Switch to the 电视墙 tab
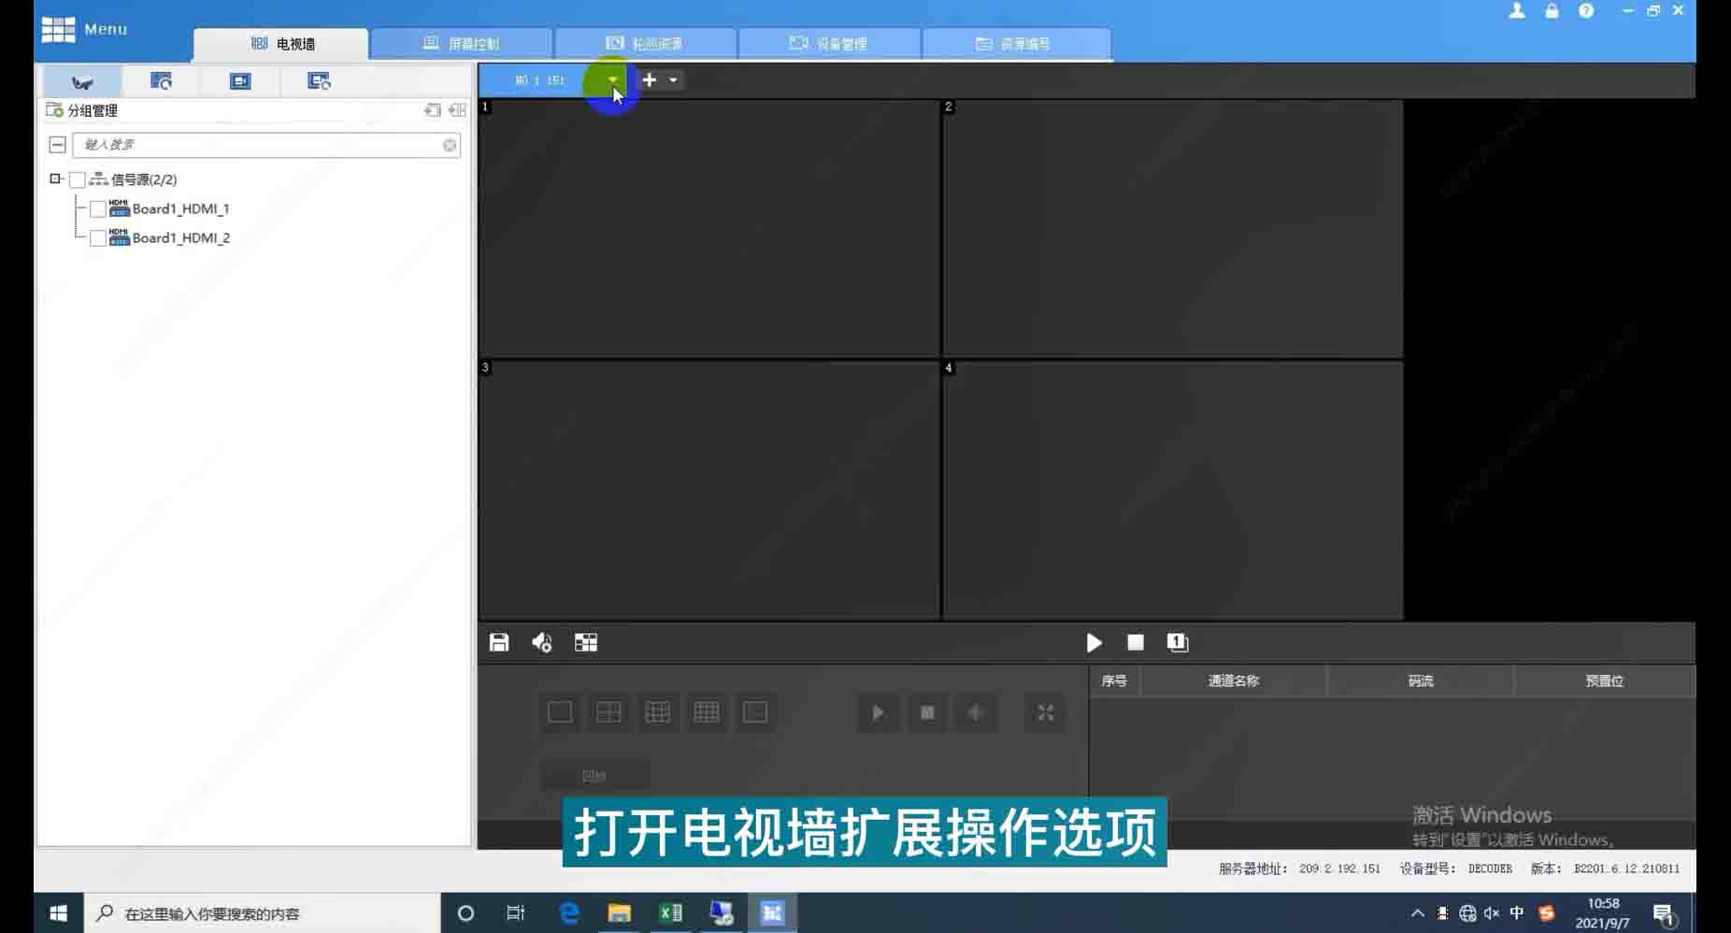Image resolution: width=1731 pixels, height=933 pixels. (x=281, y=43)
